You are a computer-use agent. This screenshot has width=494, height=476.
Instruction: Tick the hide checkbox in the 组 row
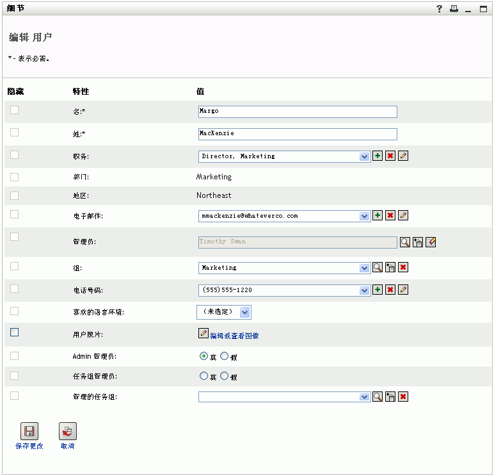click(x=15, y=267)
